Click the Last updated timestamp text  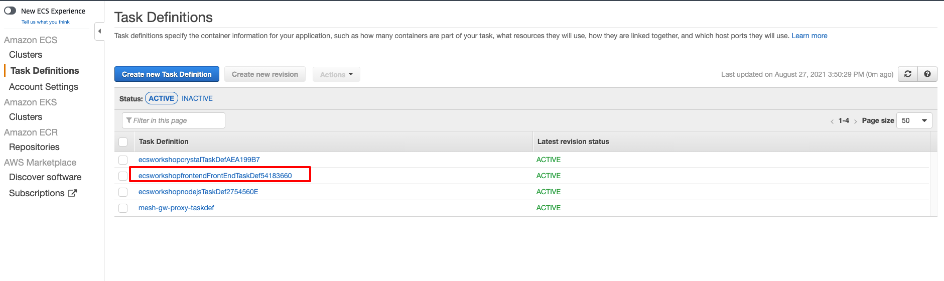(807, 74)
